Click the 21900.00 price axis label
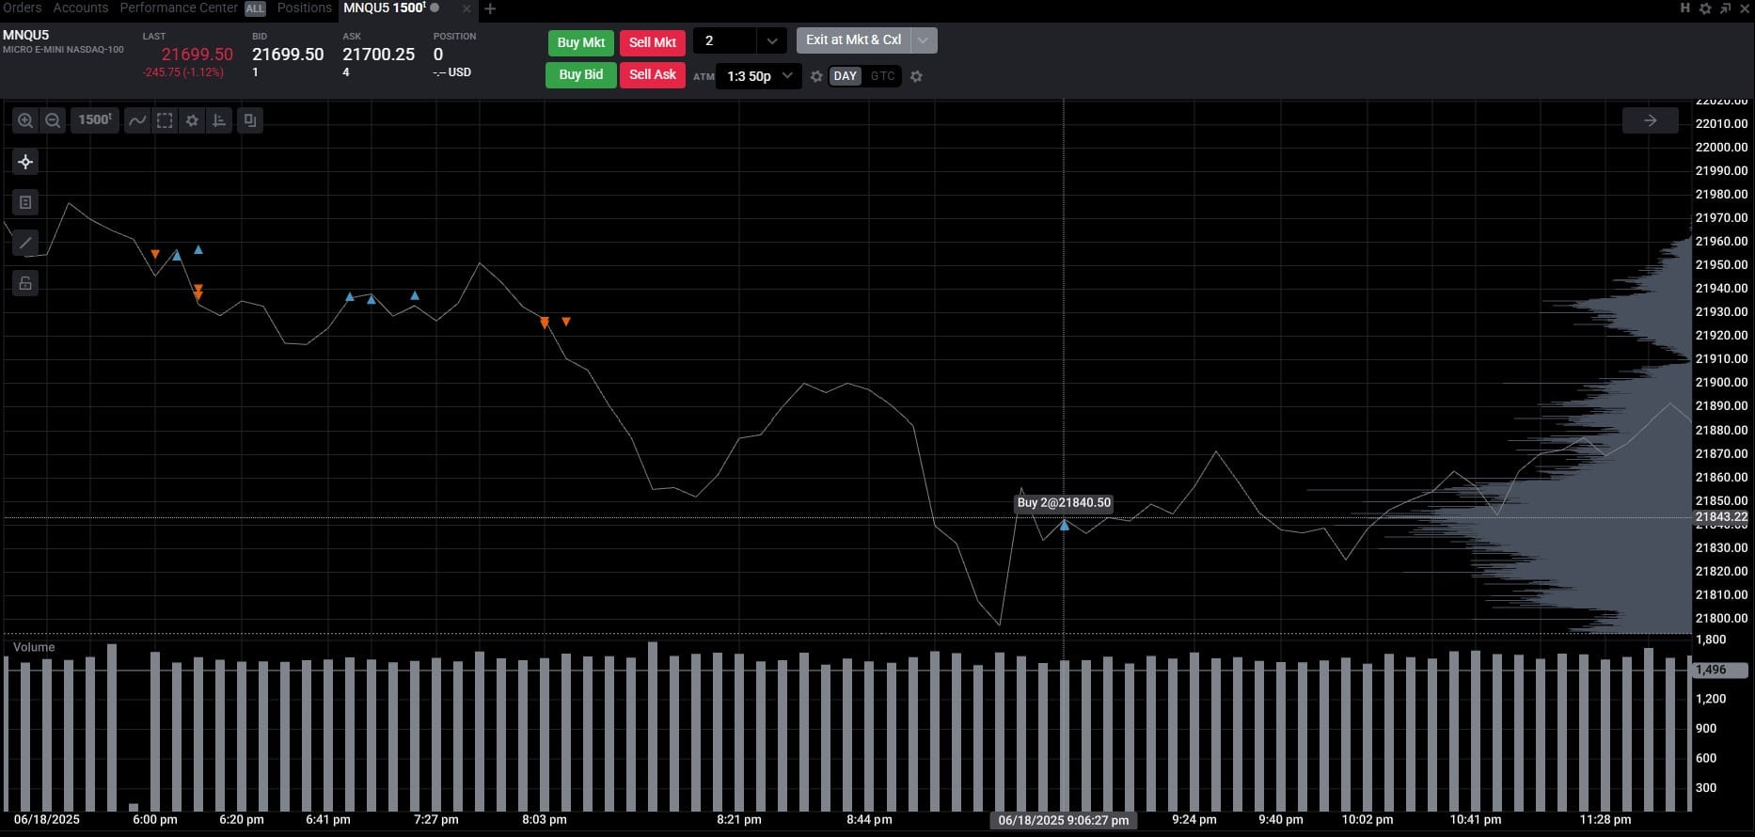The width and height of the screenshot is (1755, 837). tap(1721, 382)
